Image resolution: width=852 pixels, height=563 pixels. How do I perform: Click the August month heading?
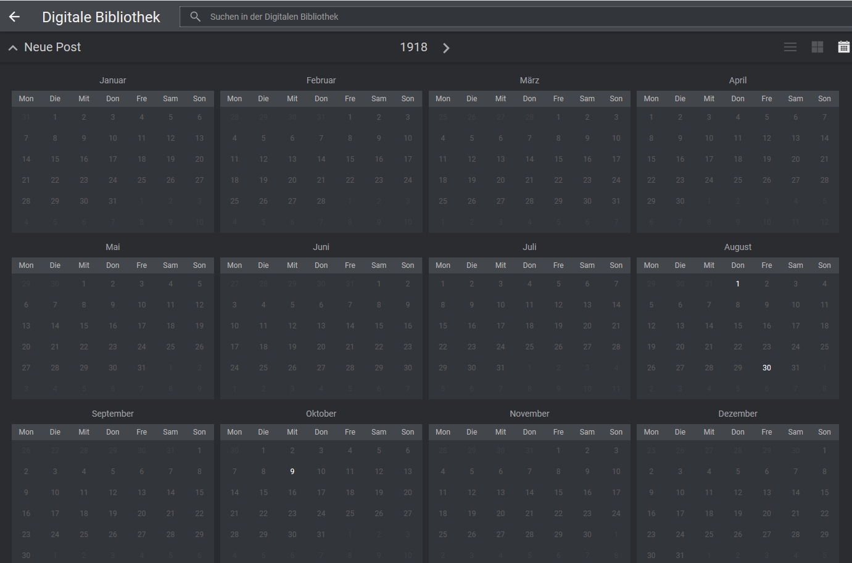click(738, 247)
